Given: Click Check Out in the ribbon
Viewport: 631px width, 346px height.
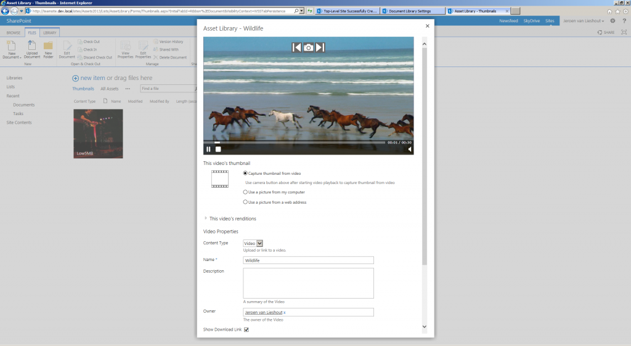Looking at the screenshot, I should 89,41.
